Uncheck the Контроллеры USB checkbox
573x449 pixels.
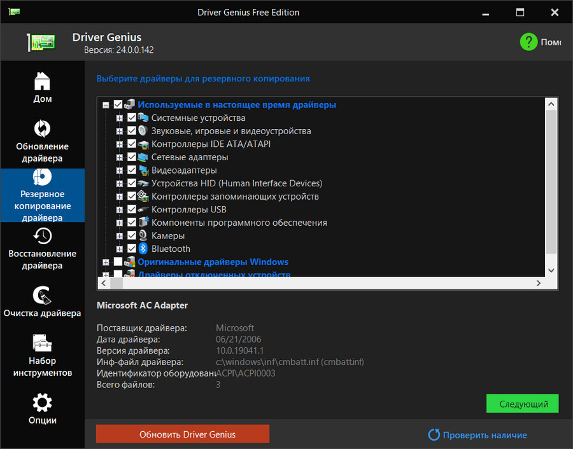[x=132, y=209]
